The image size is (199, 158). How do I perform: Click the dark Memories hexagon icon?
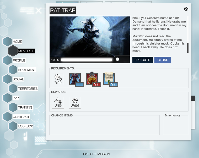(x=13, y=51)
